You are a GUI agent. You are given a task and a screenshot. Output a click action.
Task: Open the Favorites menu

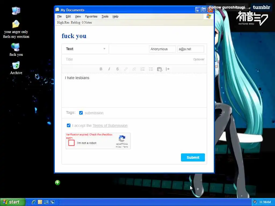pos(91,16)
